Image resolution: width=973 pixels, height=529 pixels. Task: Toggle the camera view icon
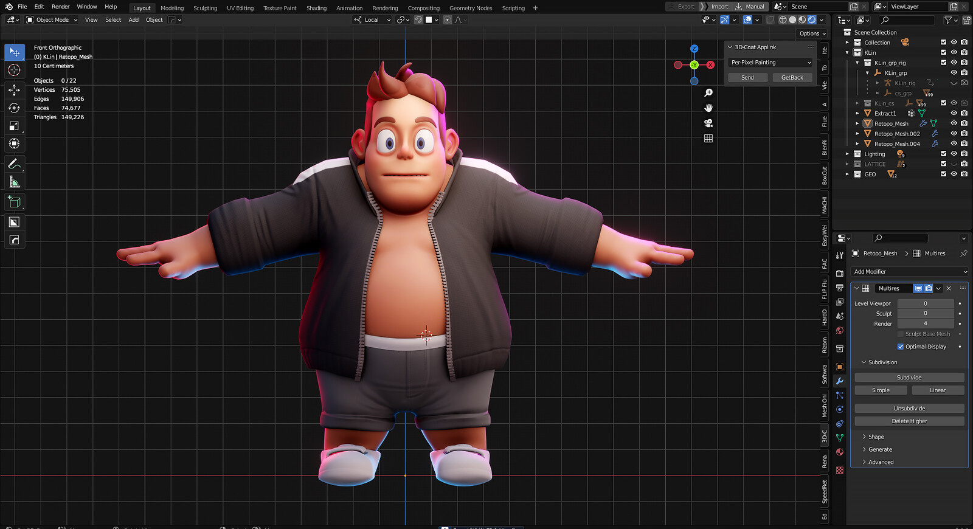click(x=708, y=123)
